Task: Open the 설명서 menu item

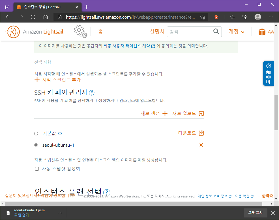Action: pyautogui.click(x=157, y=32)
